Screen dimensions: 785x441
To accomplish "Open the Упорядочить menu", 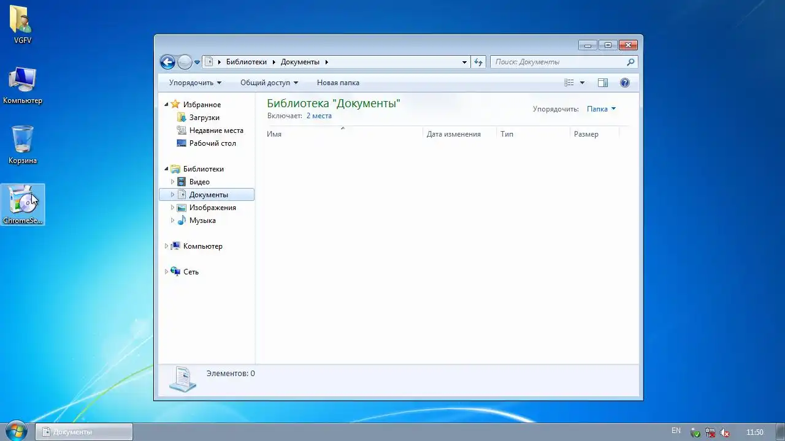I will click(195, 83).
